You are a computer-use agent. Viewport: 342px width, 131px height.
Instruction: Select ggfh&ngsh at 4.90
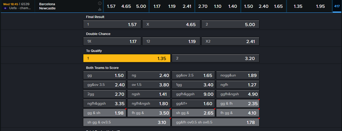pyautogui.click(x=238, y=94)
